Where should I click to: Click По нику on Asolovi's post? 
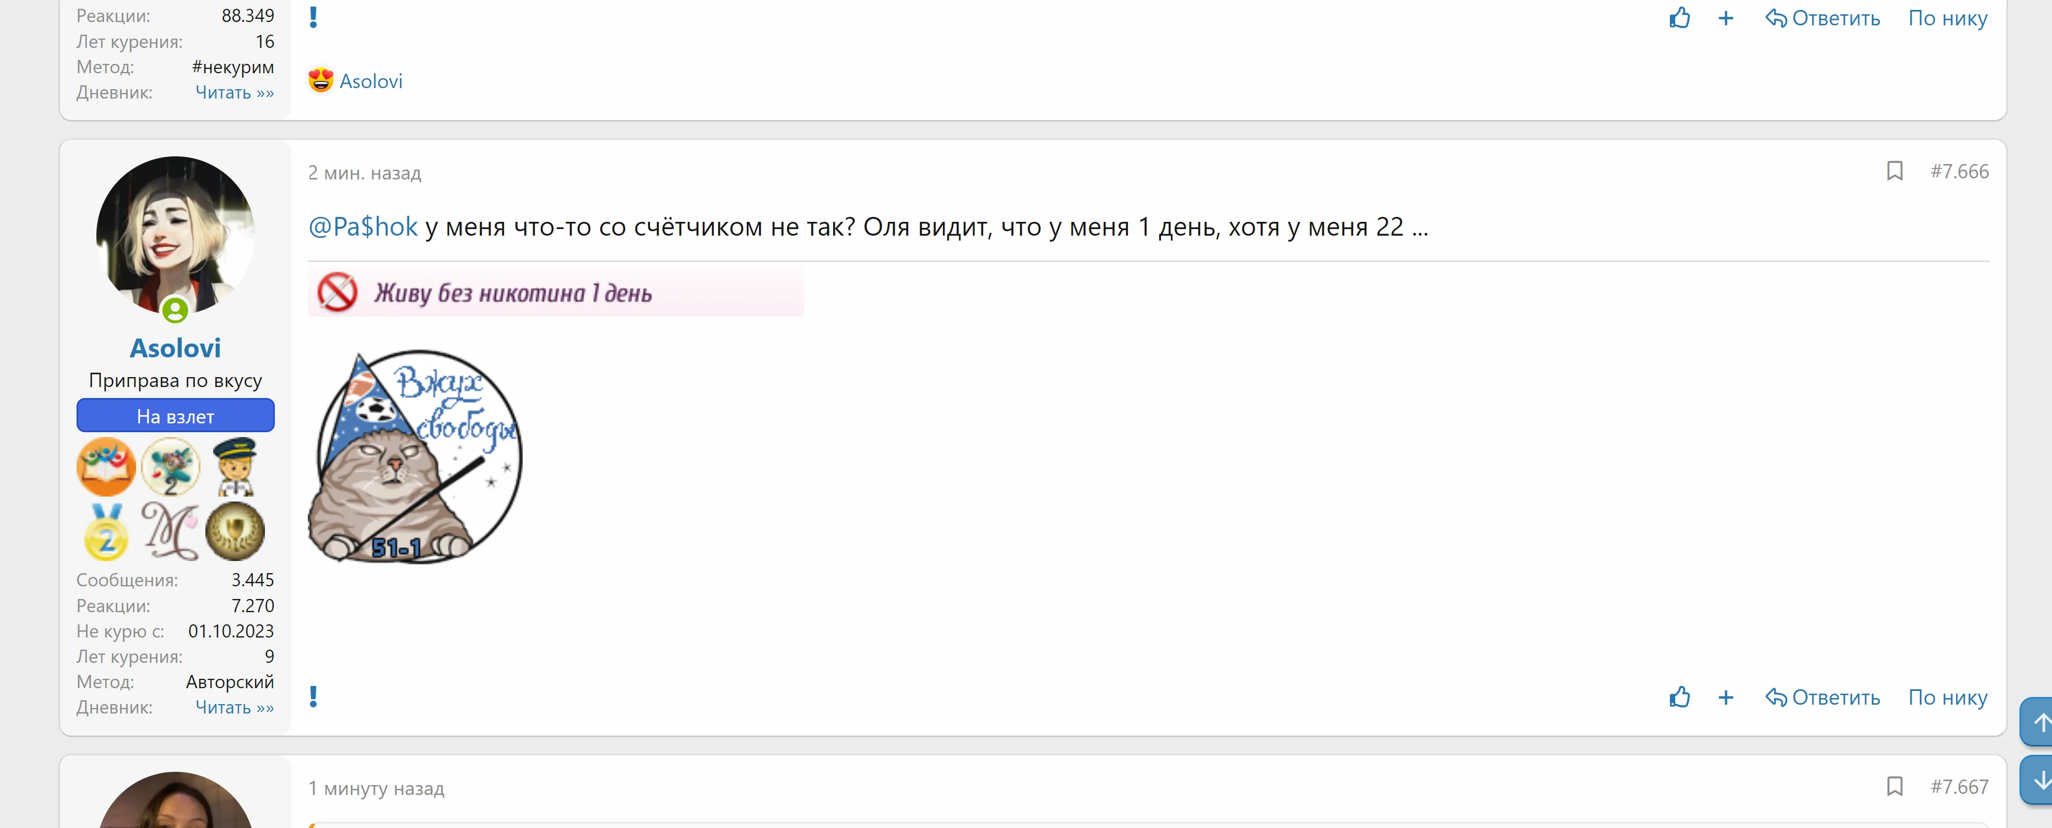(x=1947, y=698)
